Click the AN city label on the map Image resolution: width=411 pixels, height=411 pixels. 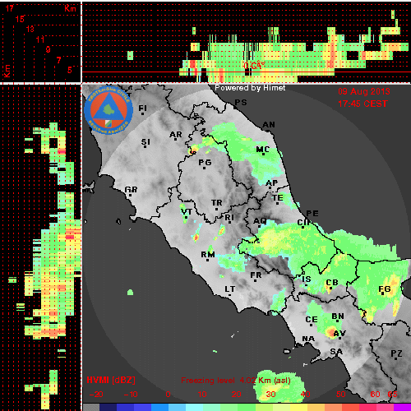(269, 125)
